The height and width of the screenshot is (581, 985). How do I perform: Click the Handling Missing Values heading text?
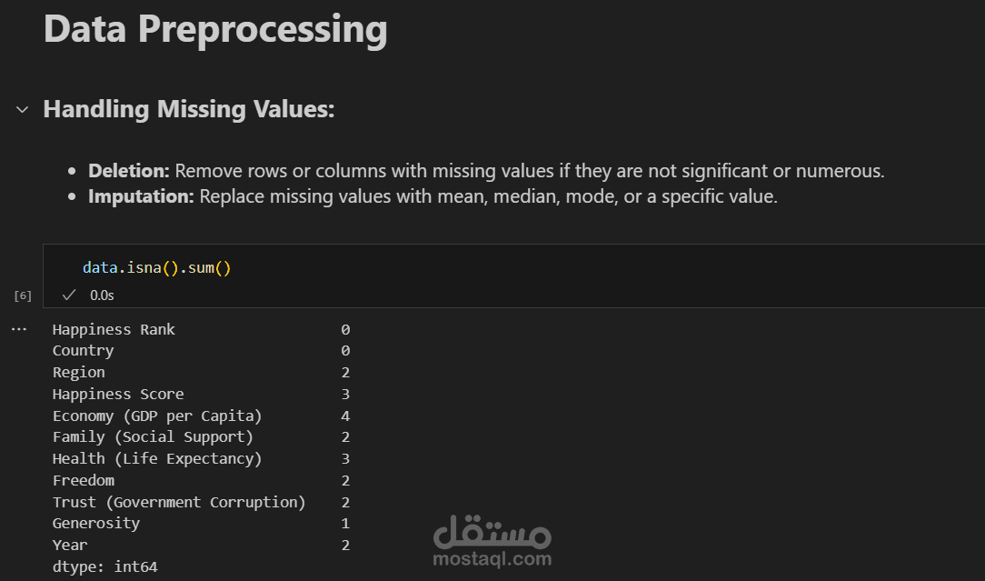point(189,110)
